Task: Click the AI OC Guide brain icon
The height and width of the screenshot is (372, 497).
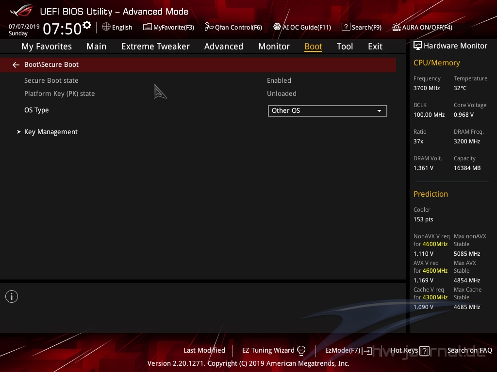Action: click(277, 27)
